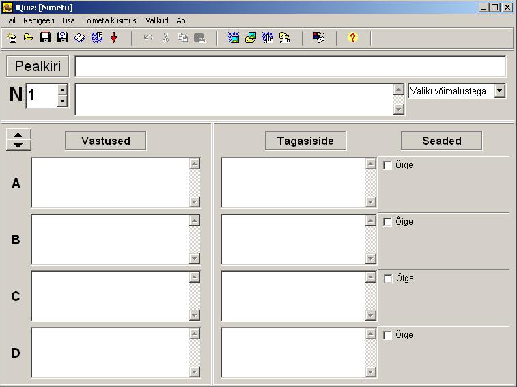Click into answer A text box

click(x=111, y=183)
